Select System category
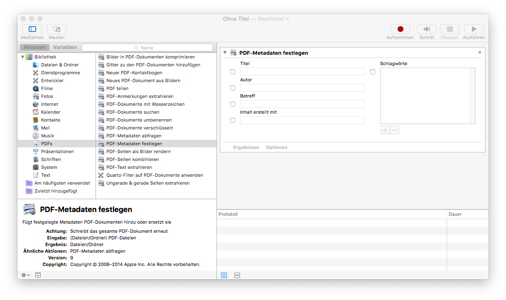Image resolution: width=506 pixels, height=300 pixels. (49, 167)
